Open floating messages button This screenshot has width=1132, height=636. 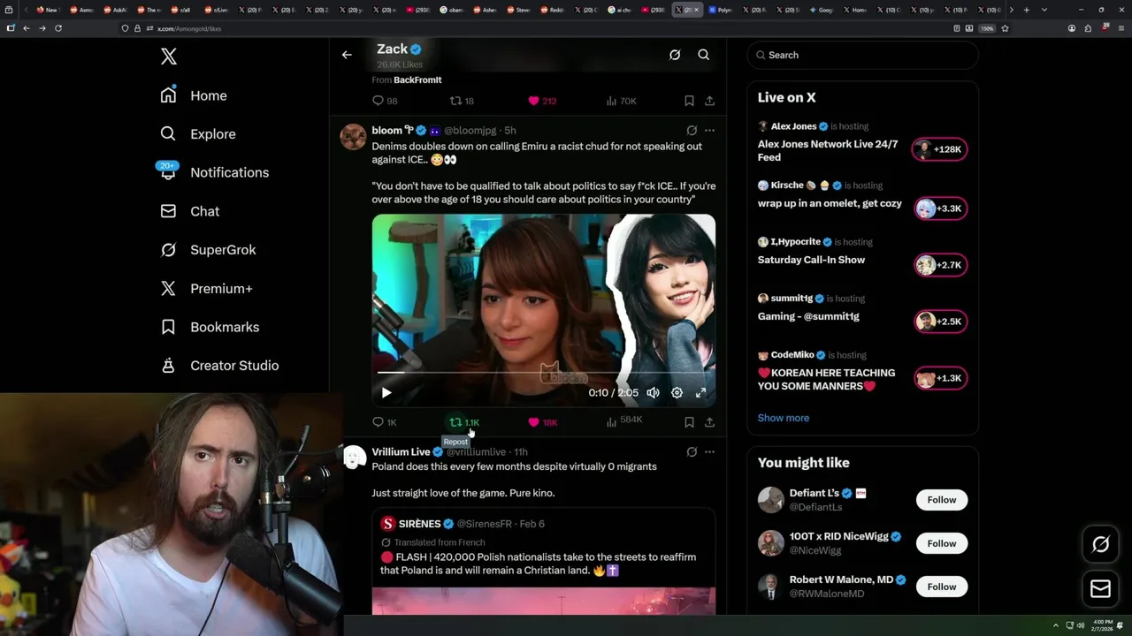click(1101, 589)
